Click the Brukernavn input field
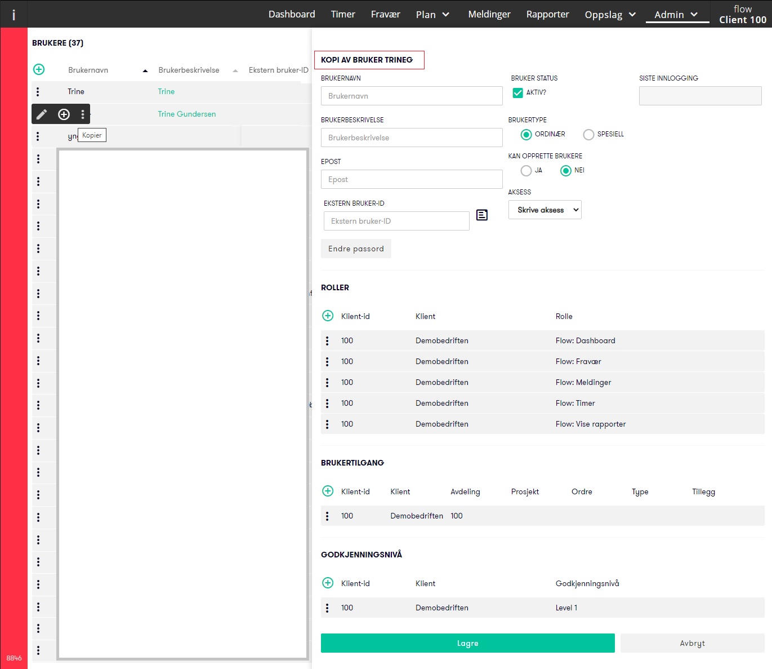Image resolution: width=772 pixels, height=669 pixels. pos(412,96)
